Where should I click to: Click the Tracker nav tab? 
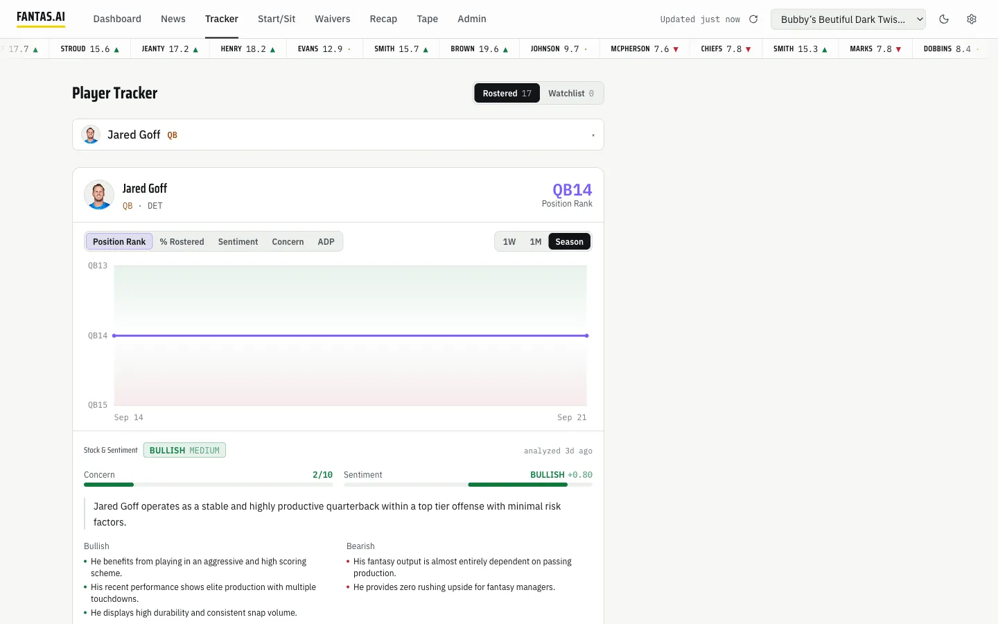(x=222, y=19)
